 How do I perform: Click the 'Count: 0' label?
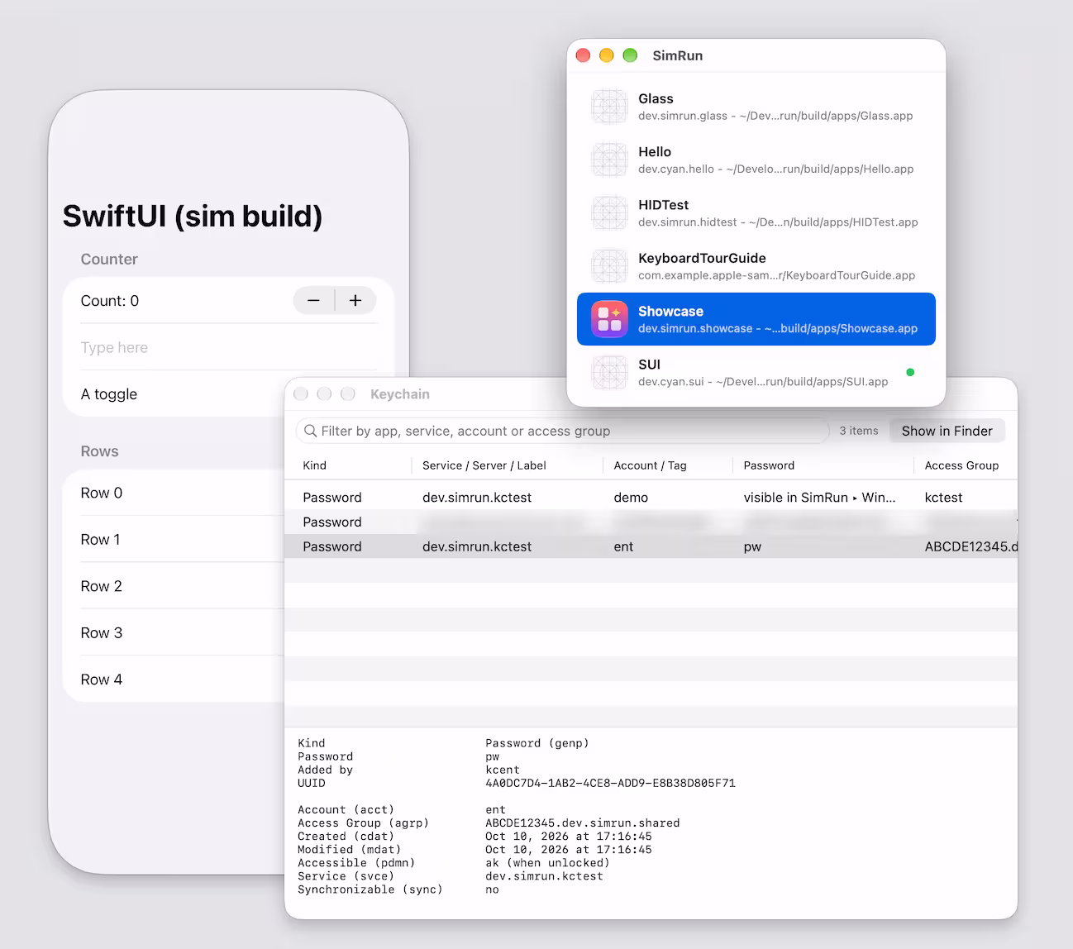[110, 301]
